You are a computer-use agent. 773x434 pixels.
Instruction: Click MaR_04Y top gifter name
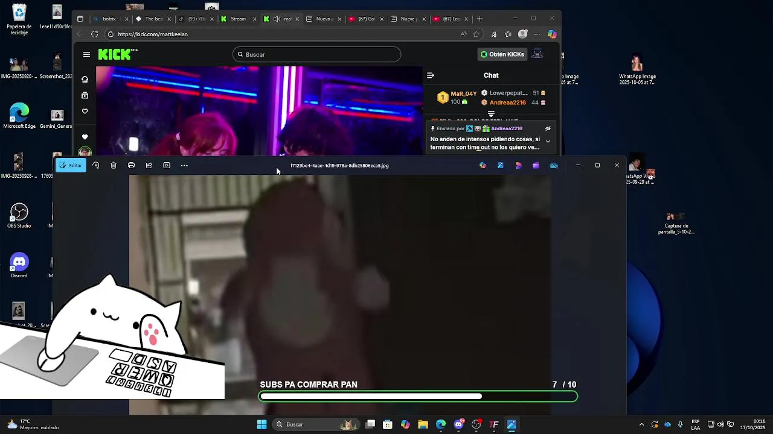point(464,93)
